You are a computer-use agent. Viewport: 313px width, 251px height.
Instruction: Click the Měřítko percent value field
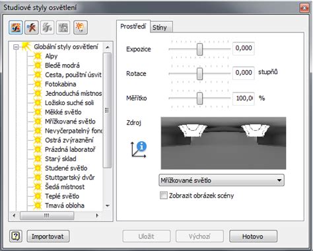click(244, 98)
